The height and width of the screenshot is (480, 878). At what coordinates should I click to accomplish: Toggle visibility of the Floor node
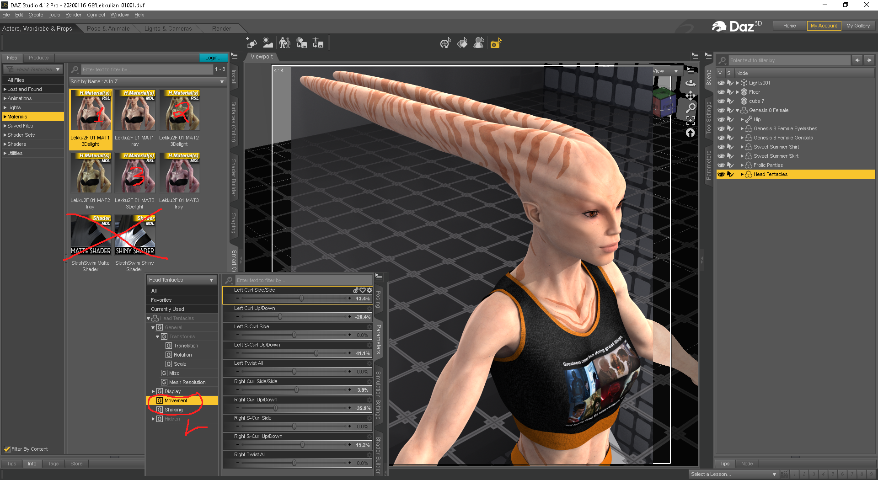click(721, 92)
